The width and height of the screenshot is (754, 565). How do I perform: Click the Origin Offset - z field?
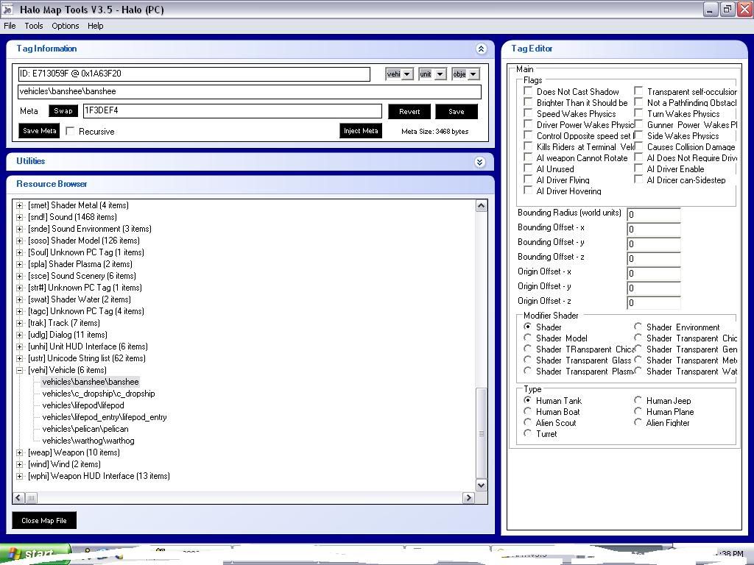[654, 302]
